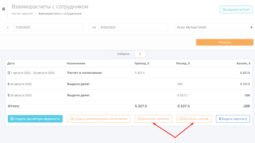
Task: Click Создать внеочередное начисление button
Action: point(99,119)
